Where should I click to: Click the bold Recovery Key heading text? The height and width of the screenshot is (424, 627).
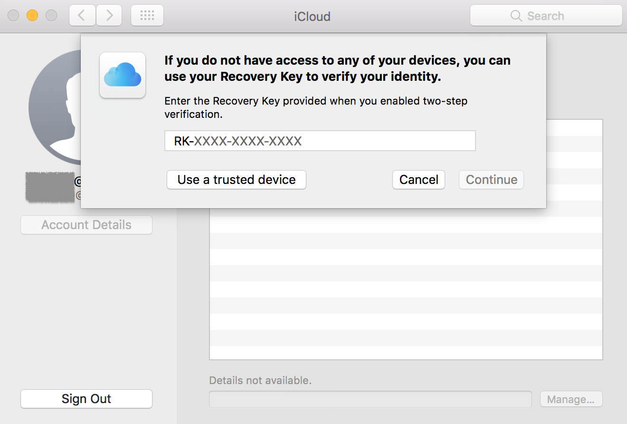337,68
